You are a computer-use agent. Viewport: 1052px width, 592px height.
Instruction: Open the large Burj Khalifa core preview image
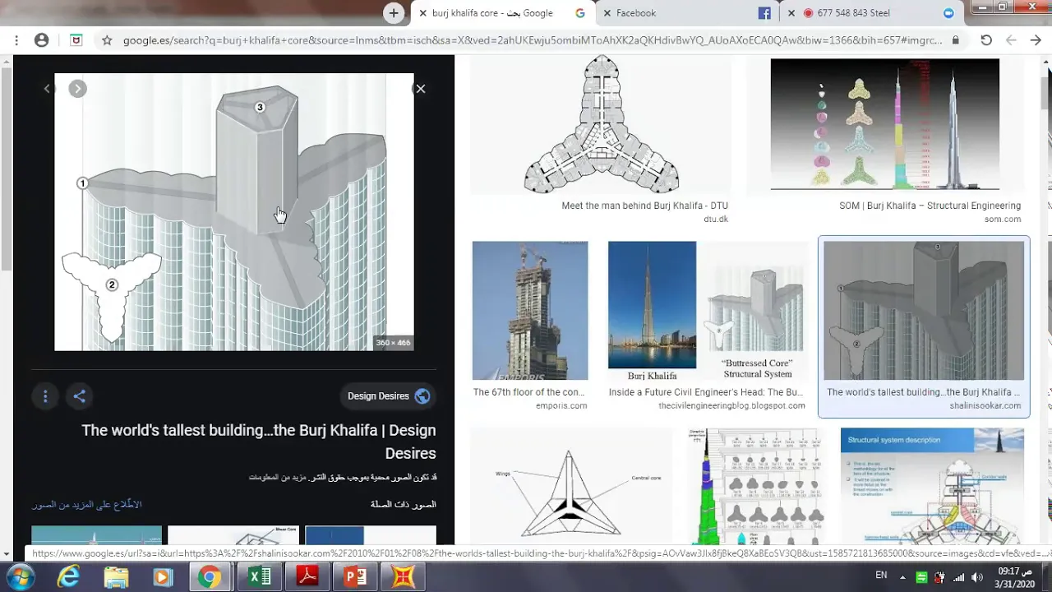pyautogui.click(x=234, y=212)
